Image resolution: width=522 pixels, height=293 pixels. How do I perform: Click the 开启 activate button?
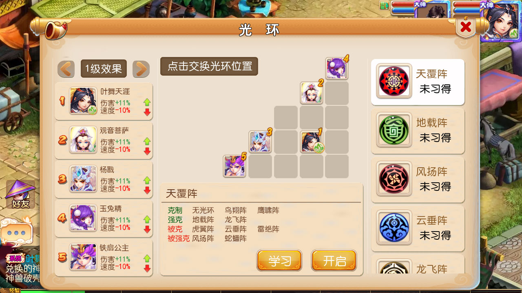[x=334, y=260]
